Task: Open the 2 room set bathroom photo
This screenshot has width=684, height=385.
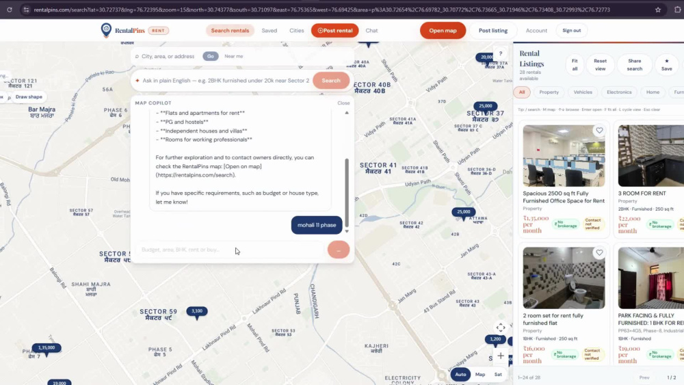Action: click(564, 278)
